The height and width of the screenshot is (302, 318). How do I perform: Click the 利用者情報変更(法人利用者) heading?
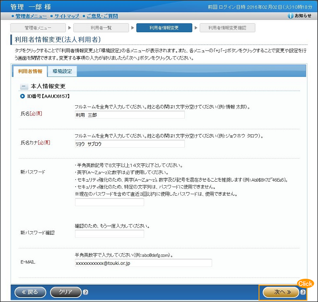pyautogui.click(x=58, y=40)
